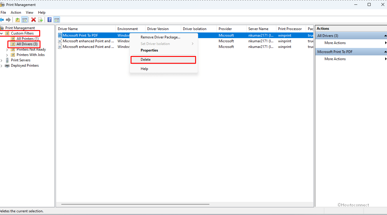Click the Printers With Jobs filter icon
The width and height of the screenshot is (387, 215).
13,55
